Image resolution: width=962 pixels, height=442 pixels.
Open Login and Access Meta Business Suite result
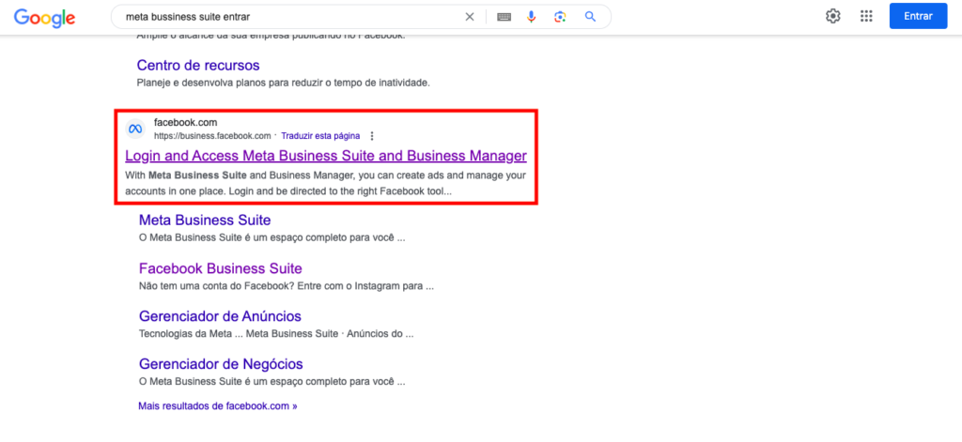pyautogui.click(x=326, y=156)
